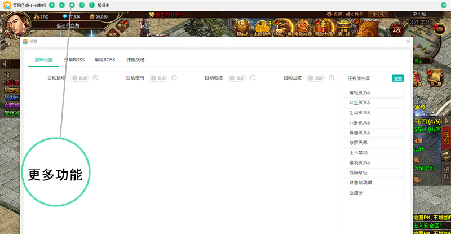Open the 历 calendar round icon
Screen dimensions: 451x234
point(397,29)
